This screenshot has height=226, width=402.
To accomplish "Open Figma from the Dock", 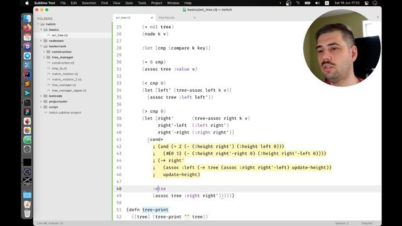I will 27,112.
